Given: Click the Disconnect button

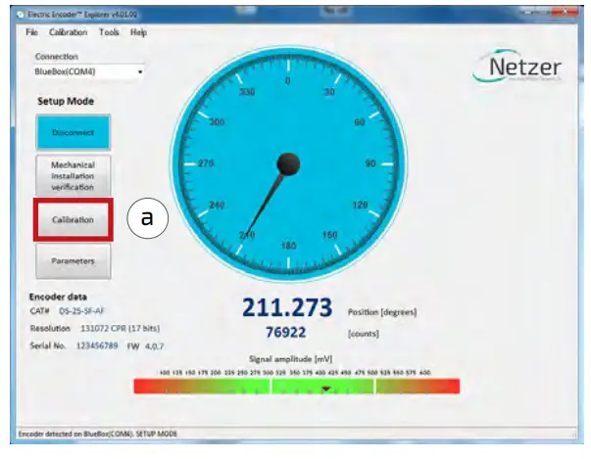Looking at the screenshot, I should tap(74, 132).
